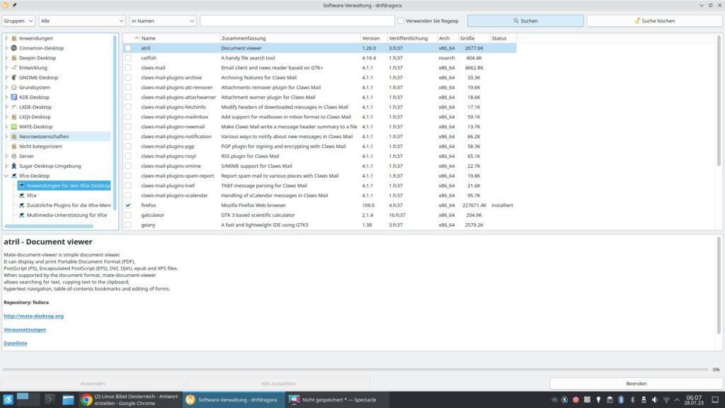The width and height of the screenshot is (725, 408).
Task: Open the virtual desktop pager
Action: click(28, 399)
